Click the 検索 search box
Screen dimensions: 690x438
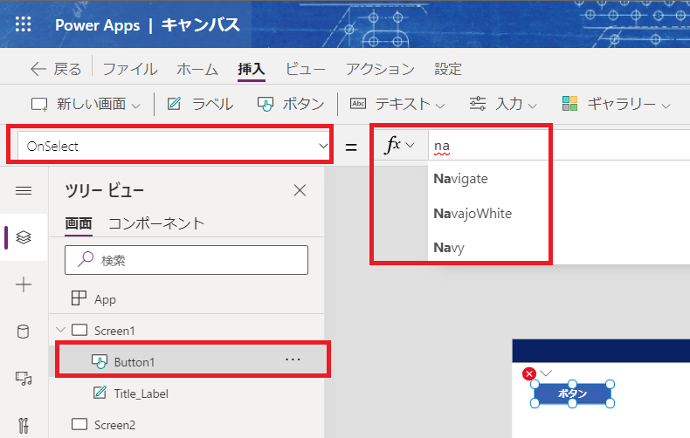click(186, 260)
